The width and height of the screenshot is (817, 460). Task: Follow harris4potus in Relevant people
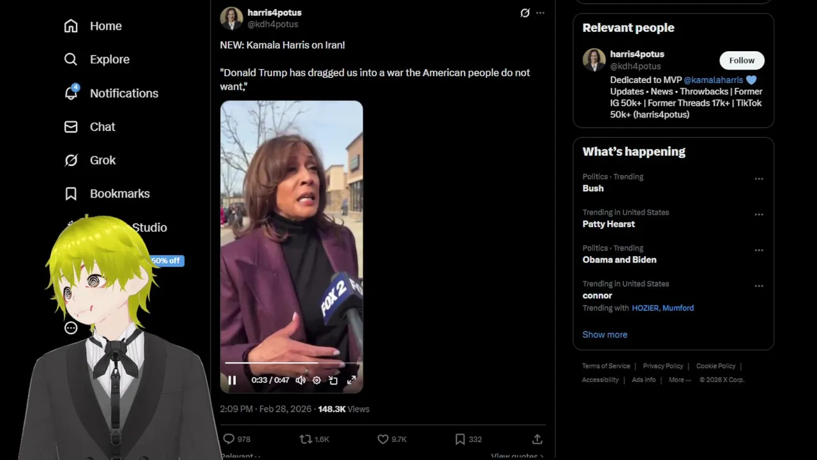click(x=742, y=60)
